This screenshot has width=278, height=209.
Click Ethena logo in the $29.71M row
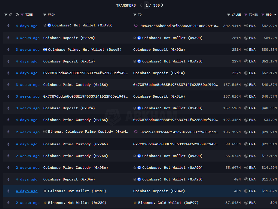click(45, 132)
